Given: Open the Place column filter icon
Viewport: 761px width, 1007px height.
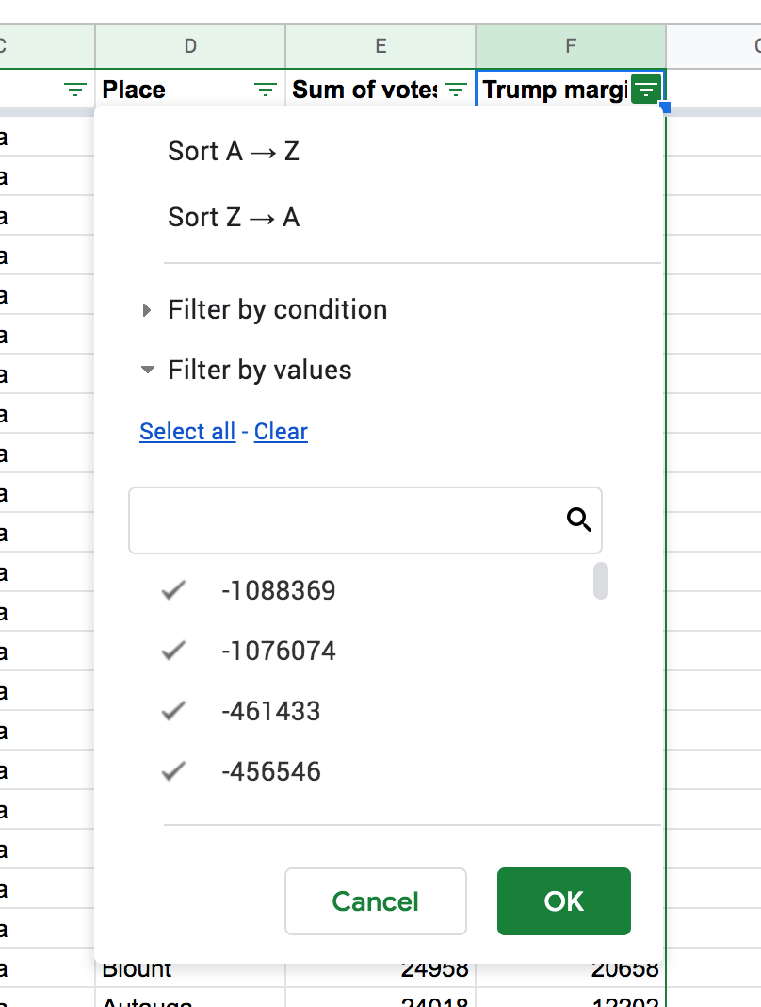Looking at the screenshot, I should [267, 90].
